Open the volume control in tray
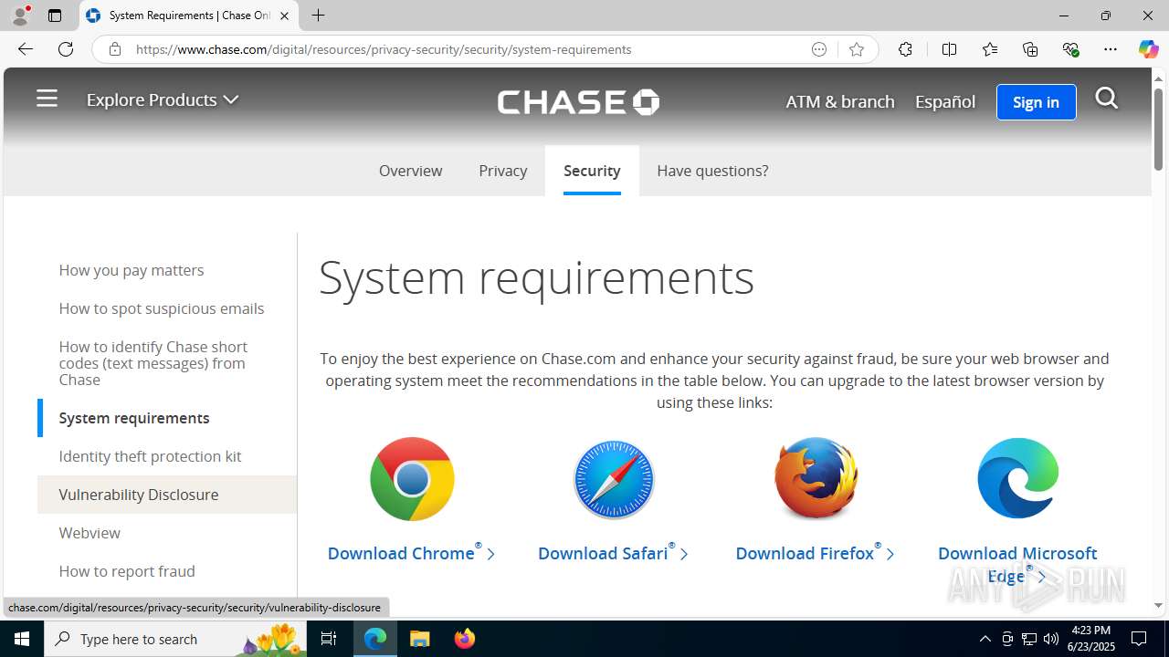Viewport: 1169px width, 657px height. point(1051,639)
